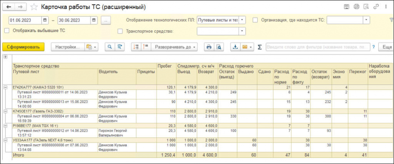This screenshot has width=394, height=164.
Task: Click the Сформировать button
Action: [x=23, y=47]
